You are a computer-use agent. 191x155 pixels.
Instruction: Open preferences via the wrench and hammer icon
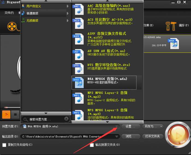click(171, 26)
